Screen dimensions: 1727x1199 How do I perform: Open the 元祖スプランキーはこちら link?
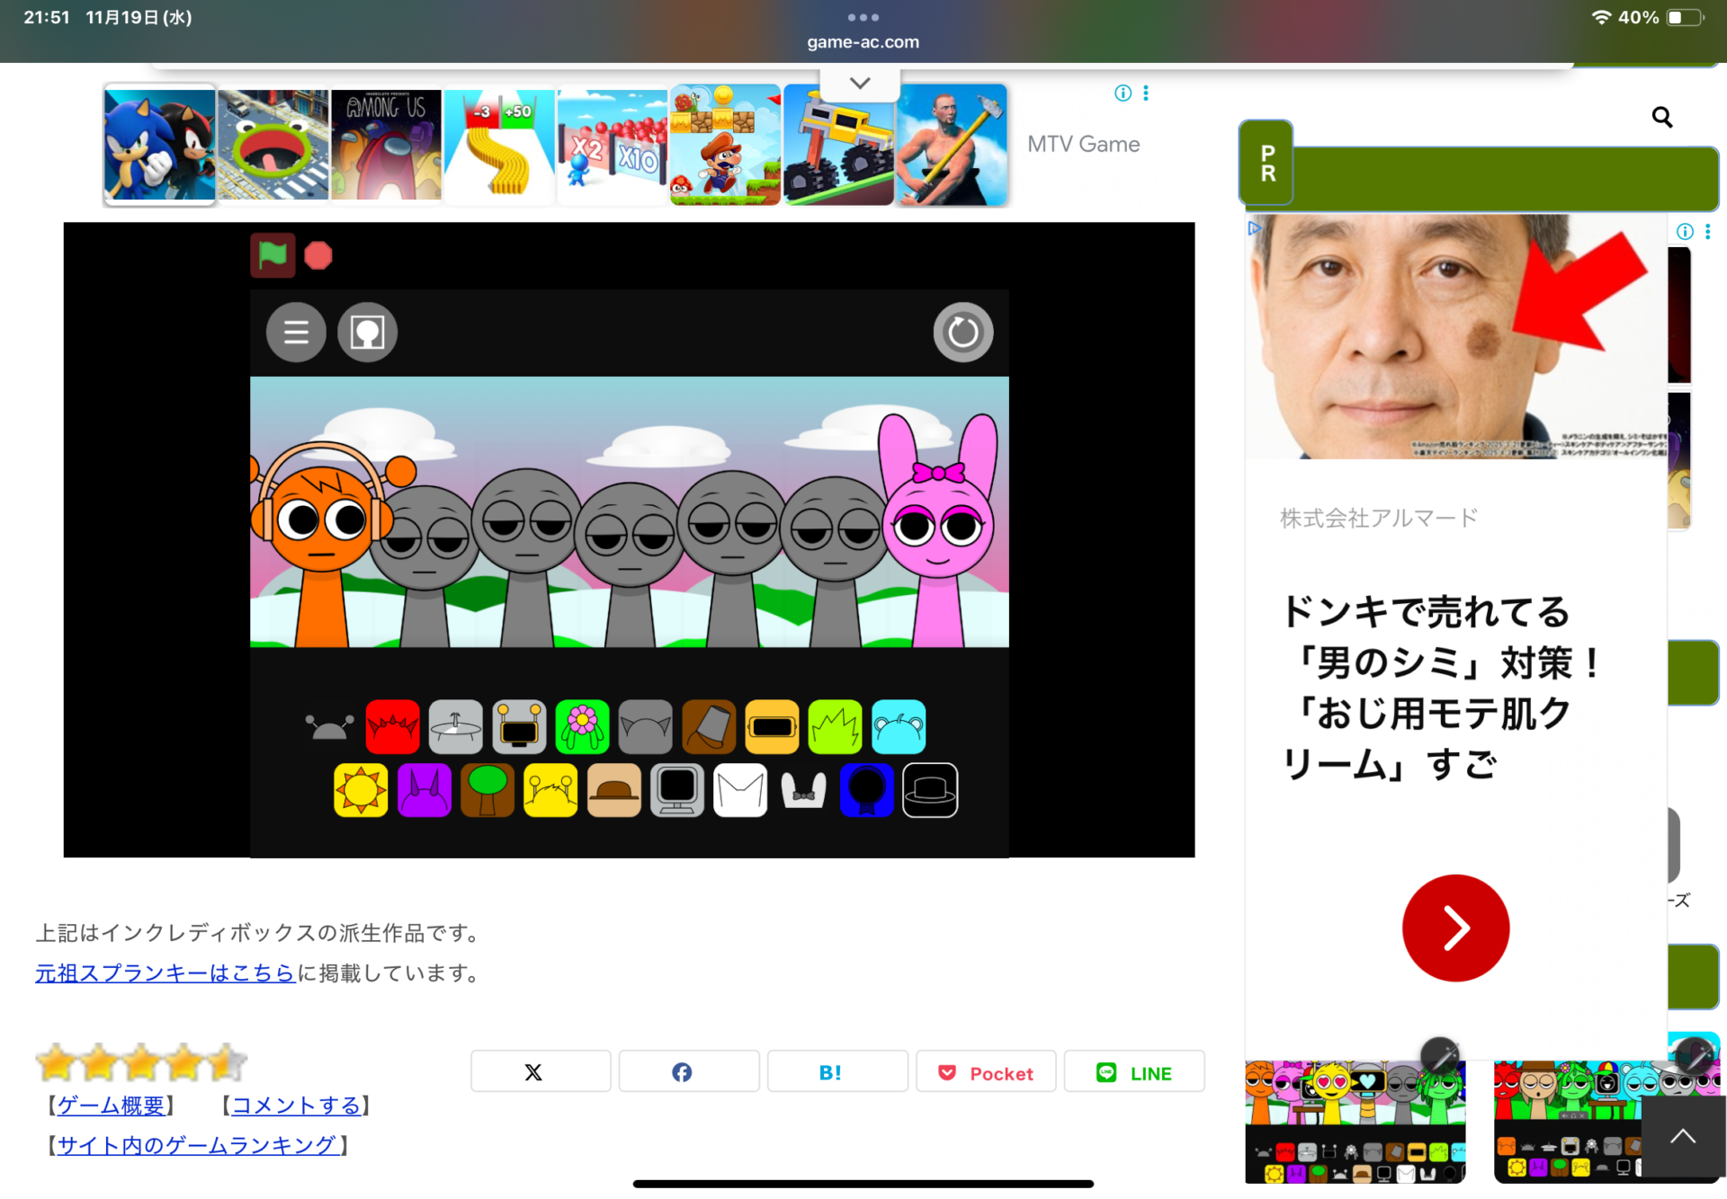[x=166, y=973]
